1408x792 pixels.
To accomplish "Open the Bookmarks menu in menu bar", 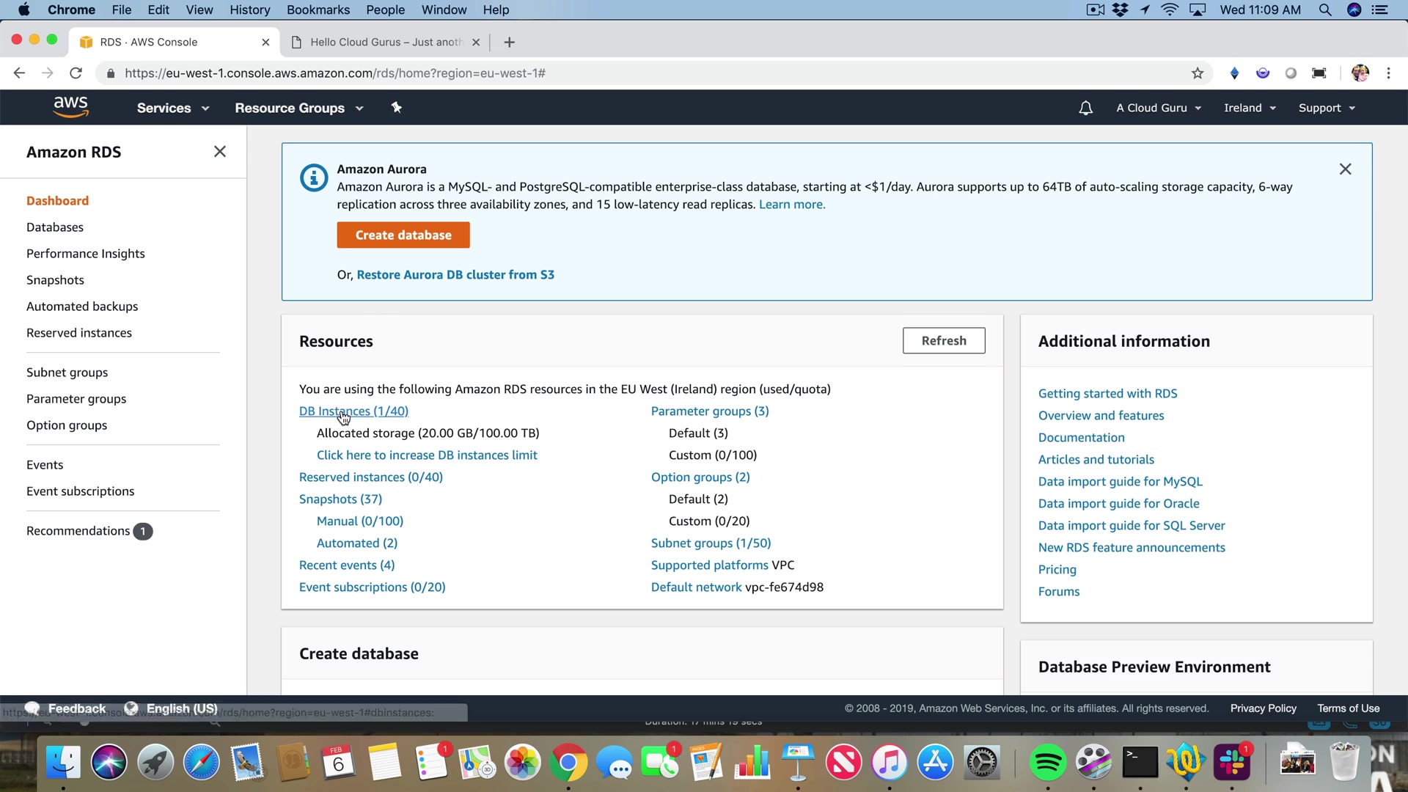I will coord(318,10).
